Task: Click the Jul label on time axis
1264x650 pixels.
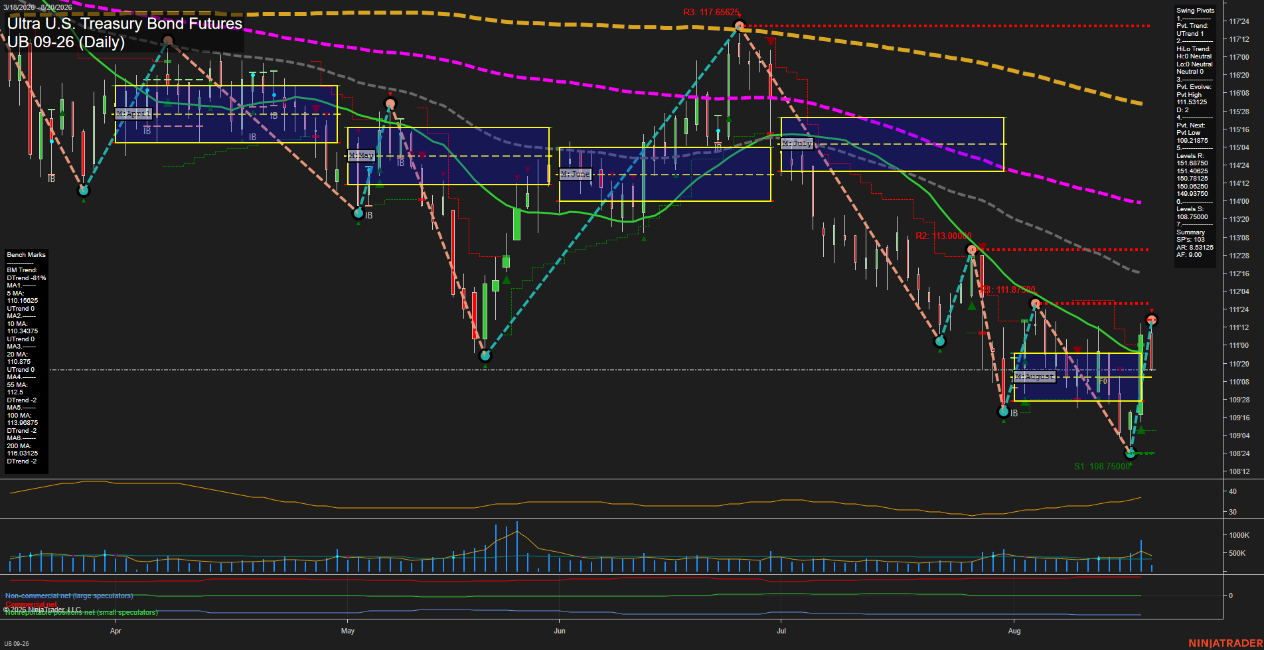Action: pyautogui.click(x=781, y=631)
